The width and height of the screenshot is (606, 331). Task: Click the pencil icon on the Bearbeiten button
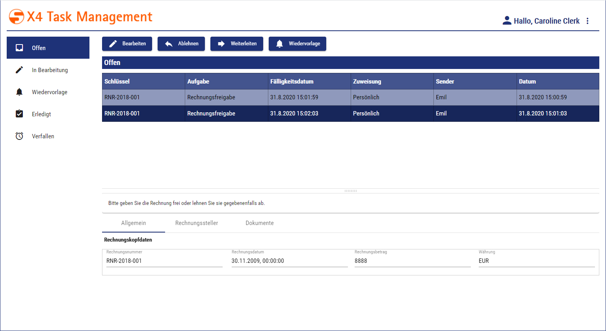tap(113, 43)
